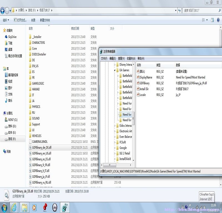Expand the Eidos Interactive registry key
This screenshot has width=222, height=213.
click(x=115, y=126)
